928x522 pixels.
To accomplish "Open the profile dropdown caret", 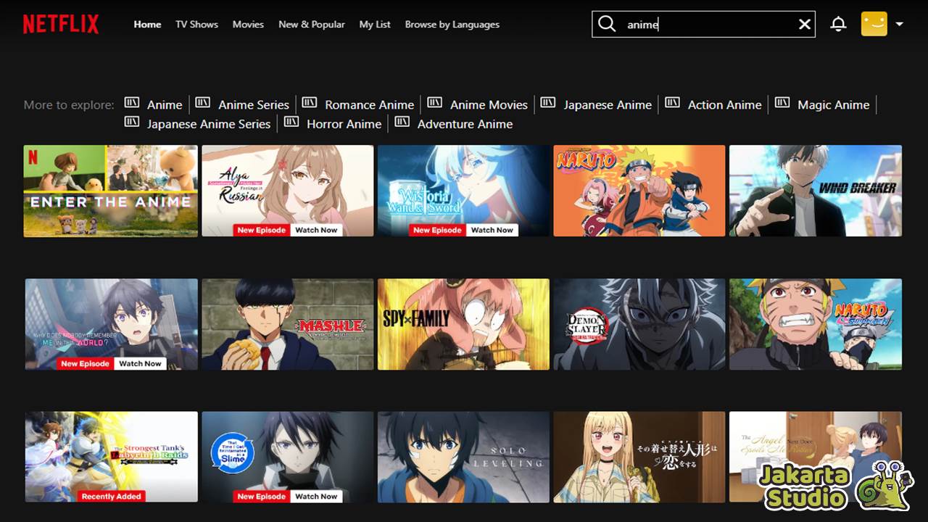I will (x=899, y=24).
